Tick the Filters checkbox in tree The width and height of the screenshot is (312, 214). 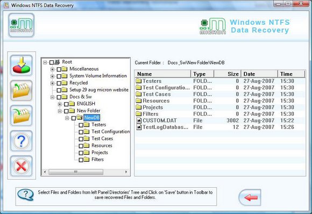(81, 160)
